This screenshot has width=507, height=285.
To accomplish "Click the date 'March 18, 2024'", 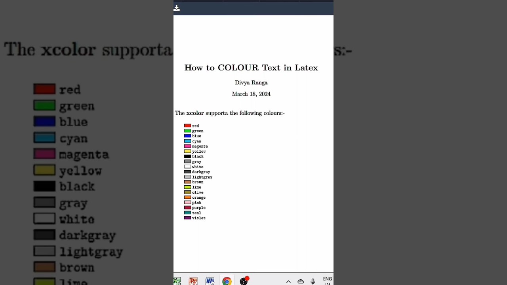I will click(x=251, y=94).
